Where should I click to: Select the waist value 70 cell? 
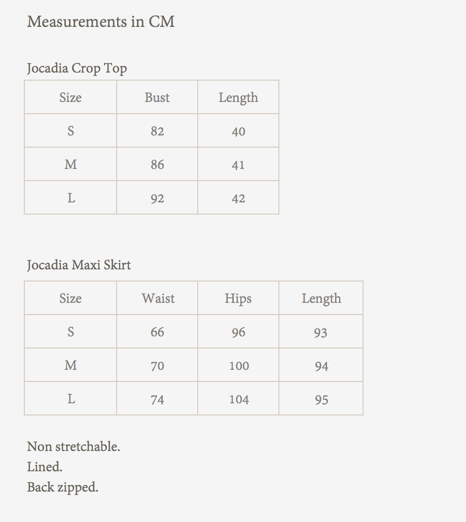click(157, 365)
